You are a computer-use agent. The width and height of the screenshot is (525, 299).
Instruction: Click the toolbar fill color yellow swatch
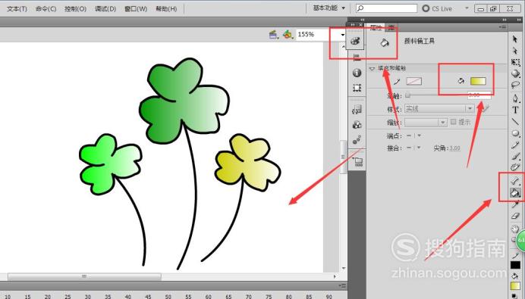pyautogui.click(x=515, y=286)
